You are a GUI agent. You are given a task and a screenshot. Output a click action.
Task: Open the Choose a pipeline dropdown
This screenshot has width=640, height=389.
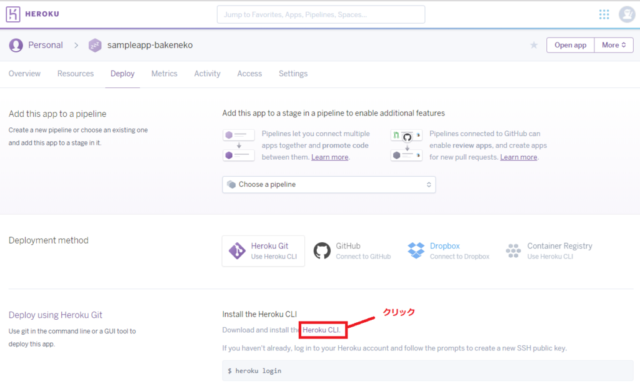pos(329,185)
